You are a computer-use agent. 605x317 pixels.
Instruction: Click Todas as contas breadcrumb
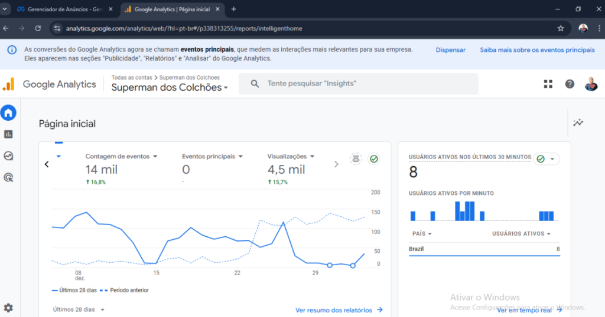[x=132, y=77]
